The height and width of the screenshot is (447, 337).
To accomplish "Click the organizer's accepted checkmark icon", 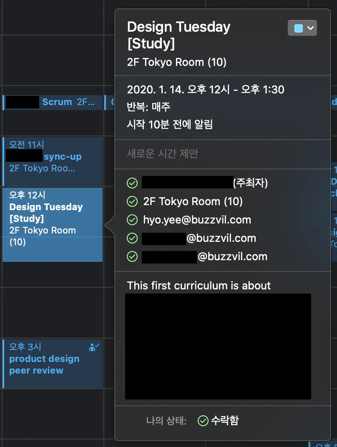I will coord(132,183).
